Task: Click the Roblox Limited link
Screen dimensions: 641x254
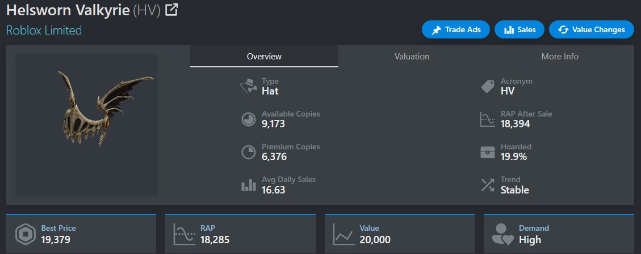Action: pos(44,30)
